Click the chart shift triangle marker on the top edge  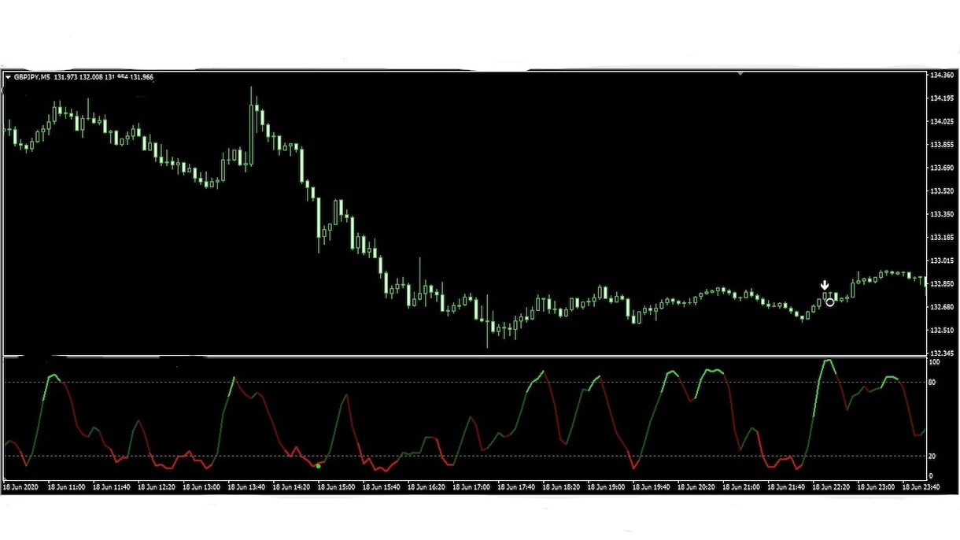point(740,74)
